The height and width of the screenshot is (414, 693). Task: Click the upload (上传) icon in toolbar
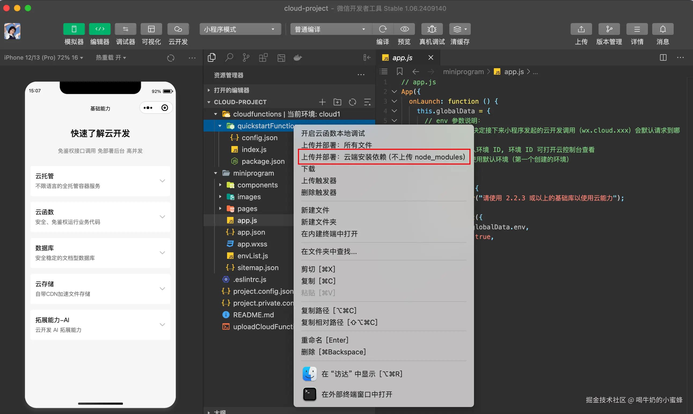point(581,29)
